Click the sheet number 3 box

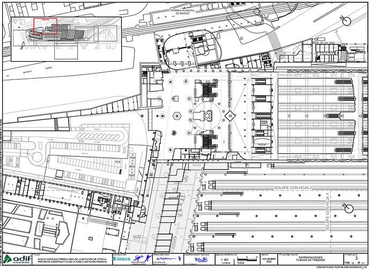click(356, 259)
